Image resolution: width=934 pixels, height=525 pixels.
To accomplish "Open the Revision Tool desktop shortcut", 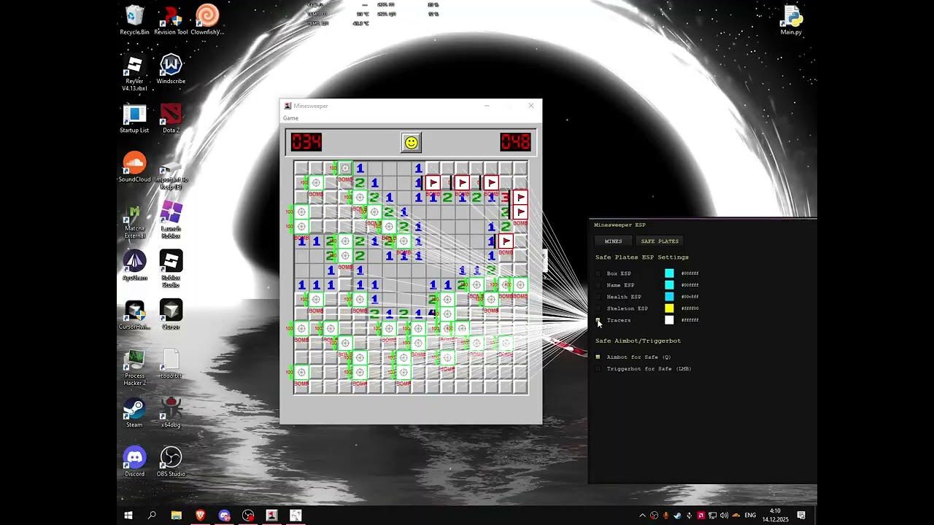I will pyautogui.click(x=171, y=20).
